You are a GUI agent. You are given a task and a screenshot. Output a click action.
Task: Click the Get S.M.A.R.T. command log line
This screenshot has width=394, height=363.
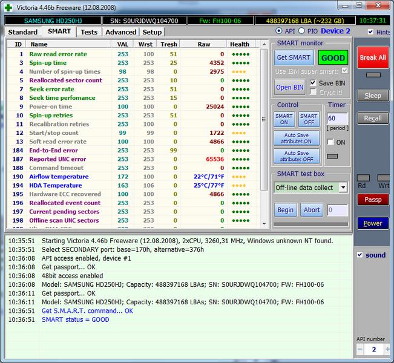[x=87, y=311]
